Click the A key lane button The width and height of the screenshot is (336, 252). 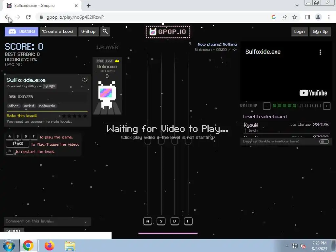tap(148, 221)
